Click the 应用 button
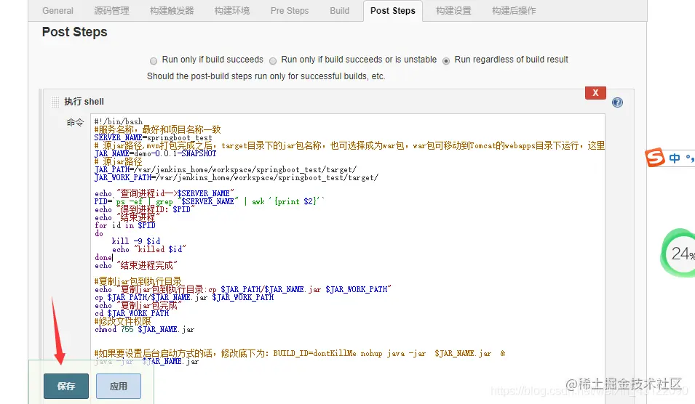695x404 pixels. pyautogui.click(x=119, y=387)
